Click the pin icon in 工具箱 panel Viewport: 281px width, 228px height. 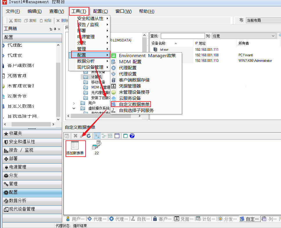[x=55, y=29]
